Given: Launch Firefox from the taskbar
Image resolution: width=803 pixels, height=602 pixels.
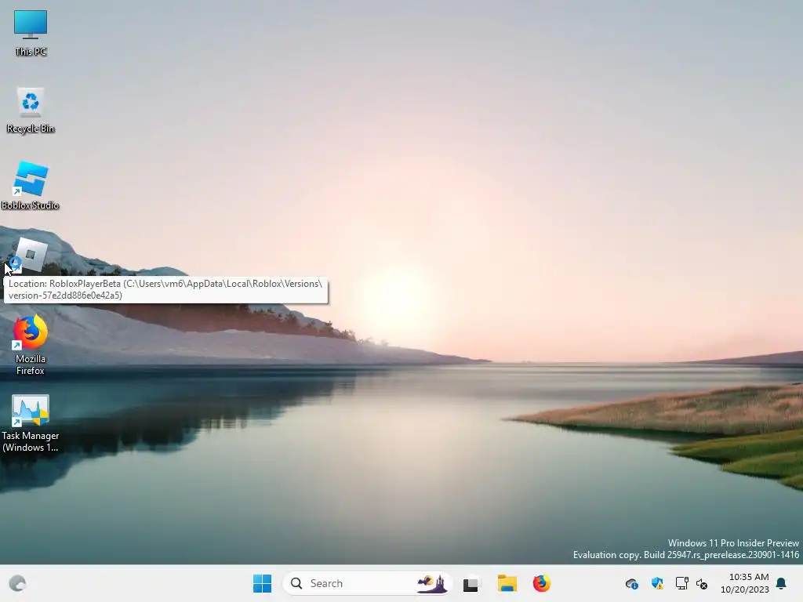Looking at the screenshot, I should click(x=541, y=583).
